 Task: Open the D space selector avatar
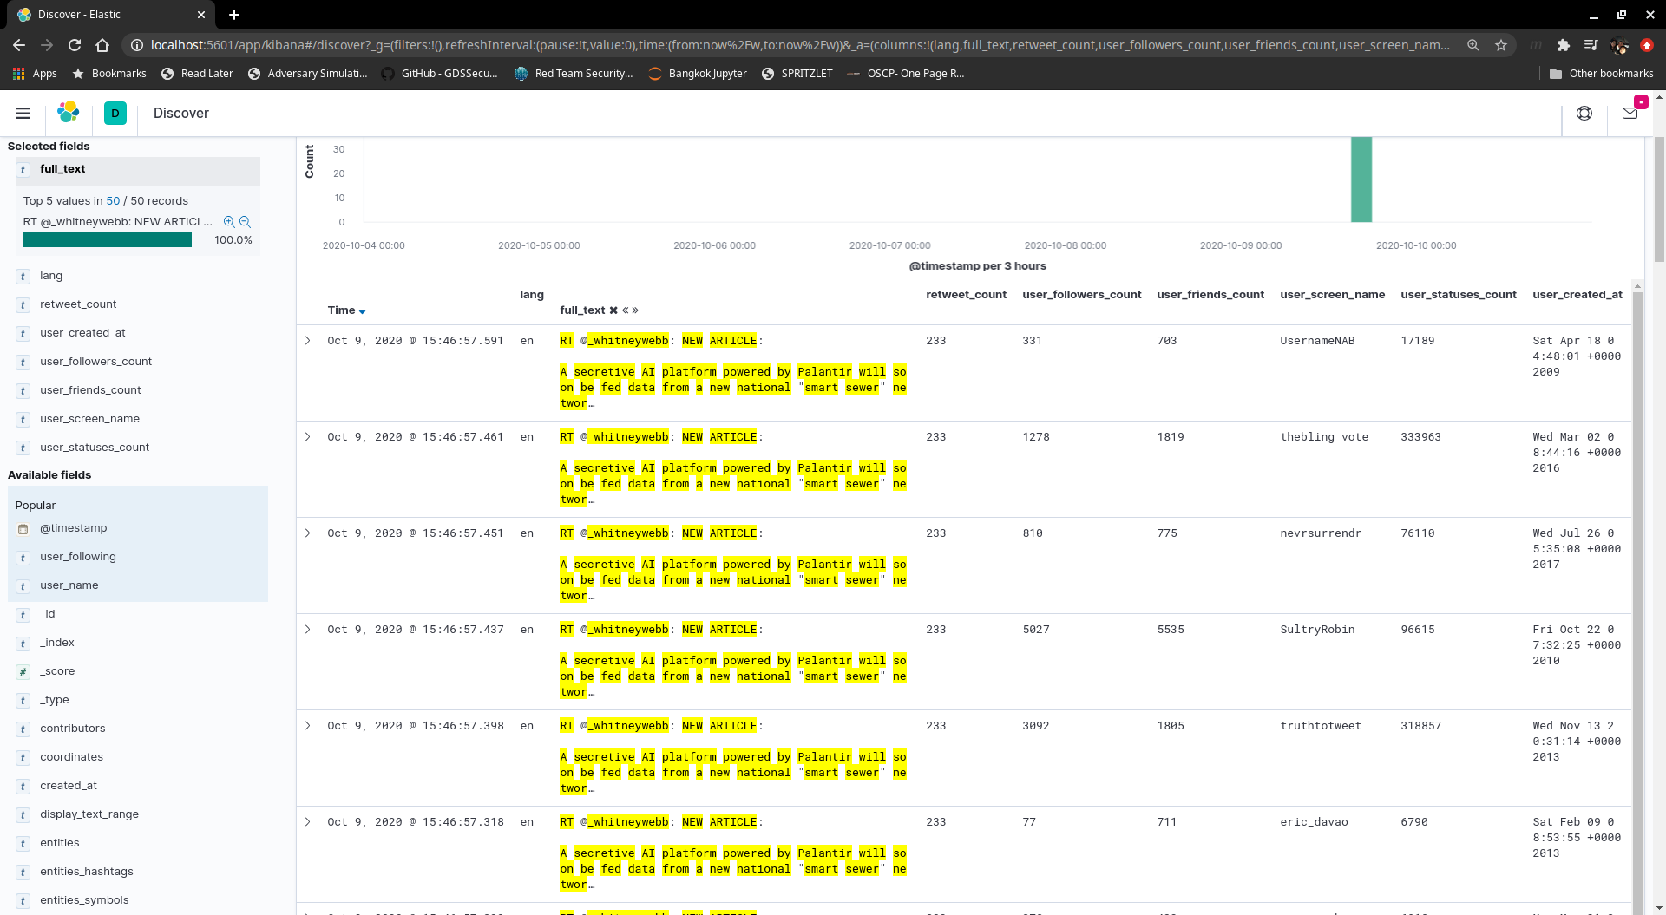point(115,113)
